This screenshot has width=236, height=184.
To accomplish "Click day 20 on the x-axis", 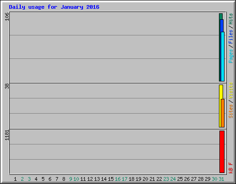I will point(145,179).
